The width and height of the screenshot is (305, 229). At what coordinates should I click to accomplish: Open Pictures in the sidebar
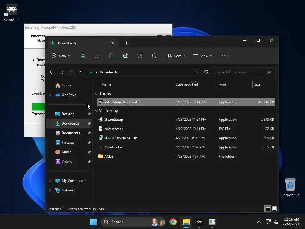pyautogui.click(x=68, y=143)
